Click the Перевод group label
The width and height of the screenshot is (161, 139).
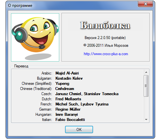pyautogui.click(x=21, y=66)
